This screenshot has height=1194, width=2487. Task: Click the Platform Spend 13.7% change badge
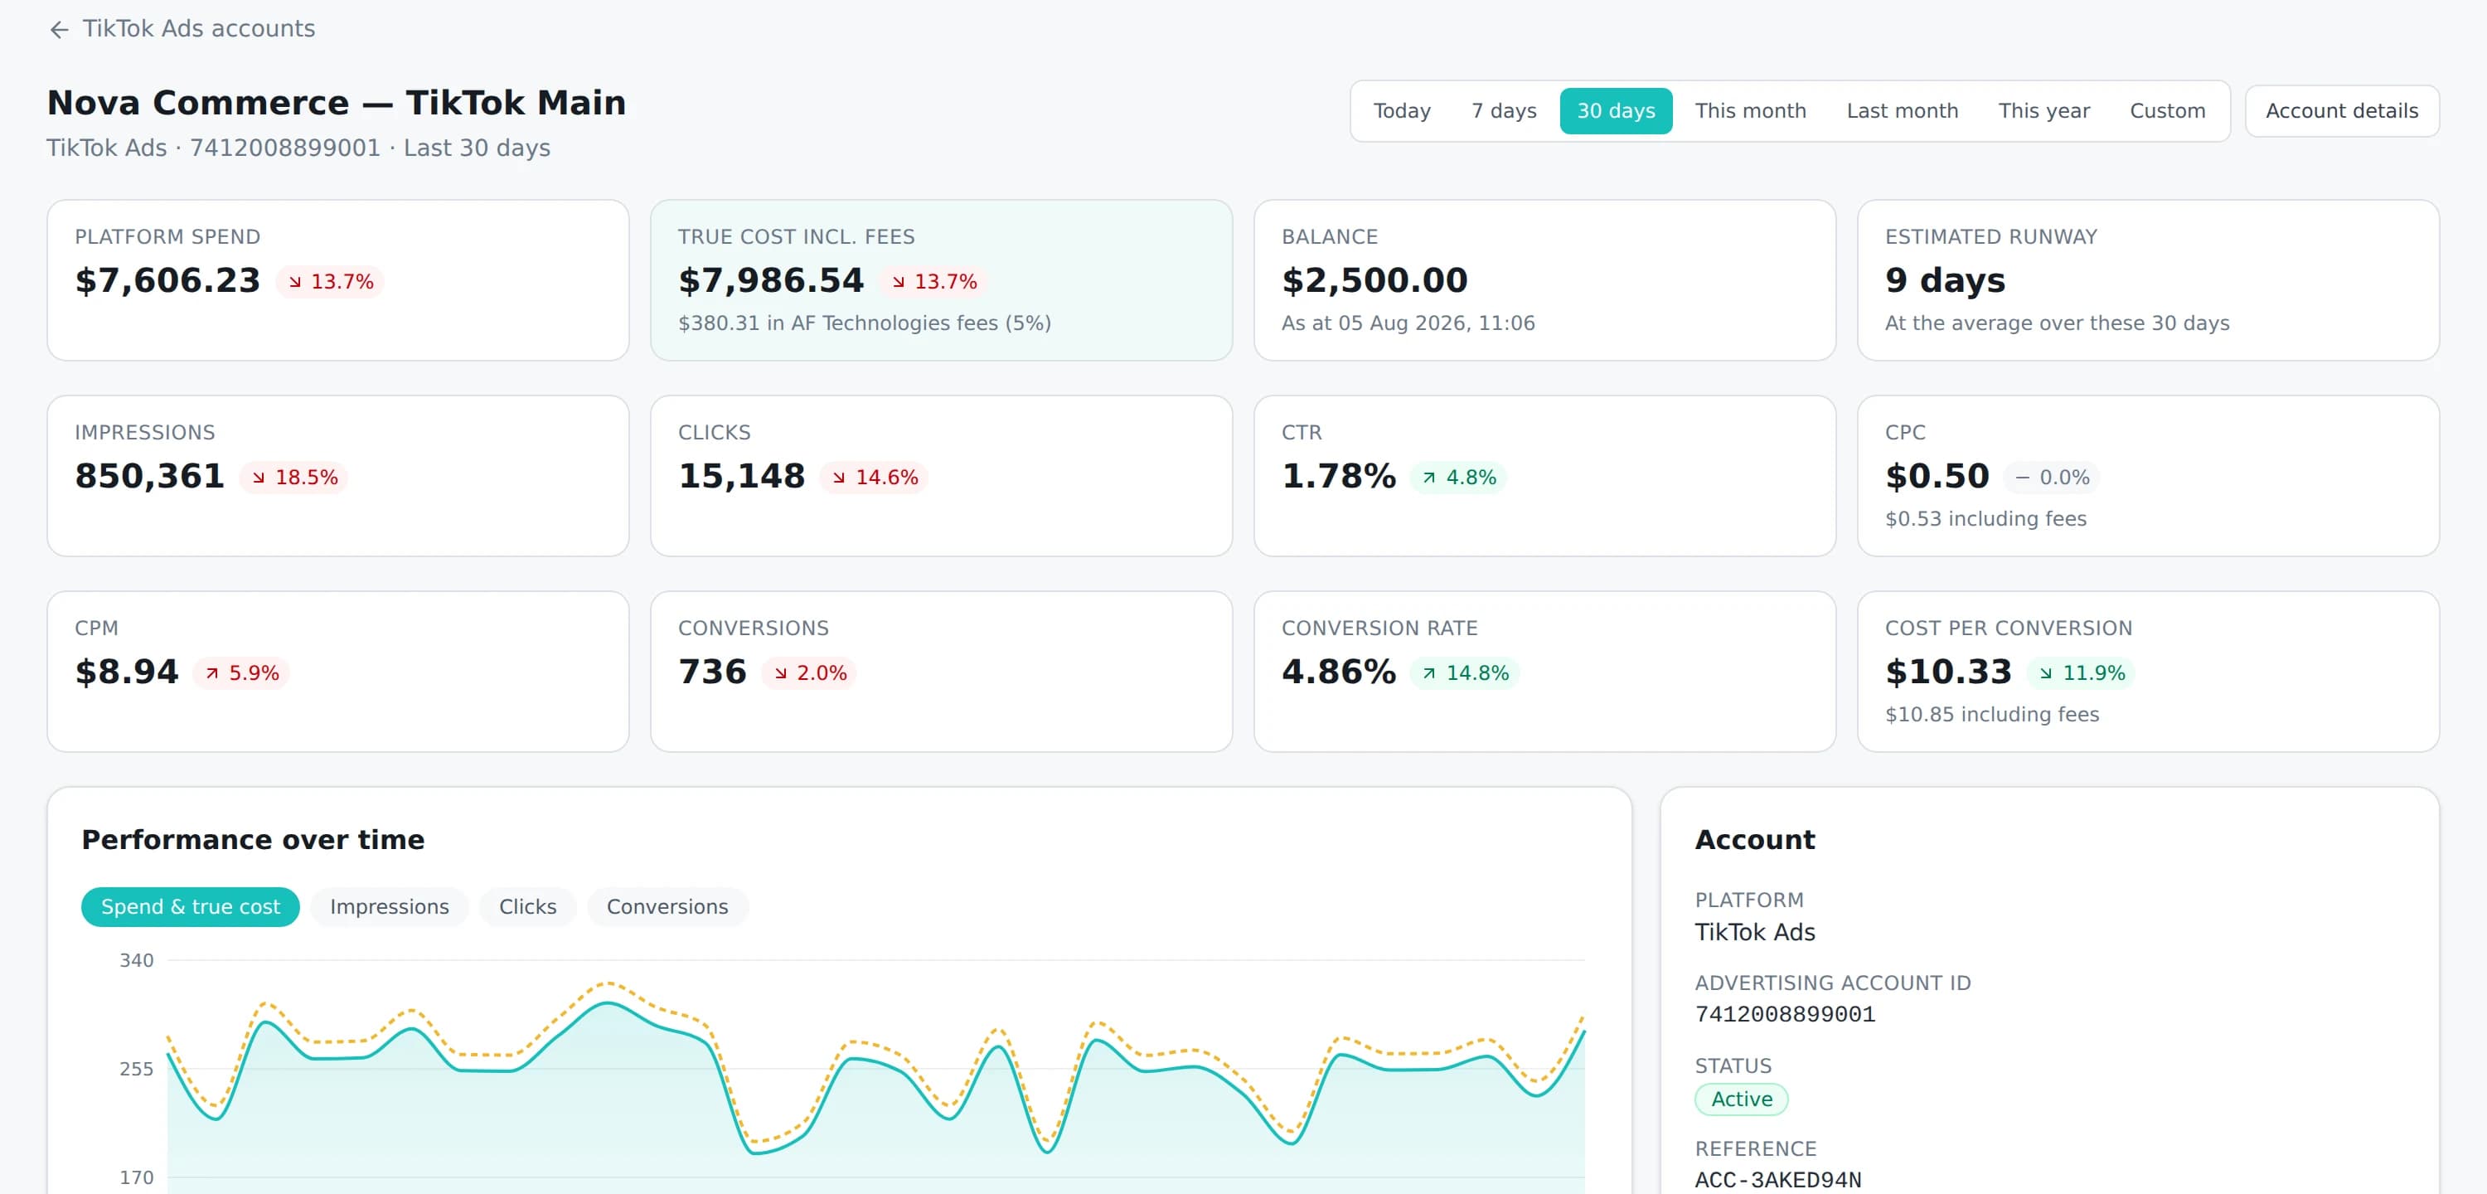[x=330, y=281]
